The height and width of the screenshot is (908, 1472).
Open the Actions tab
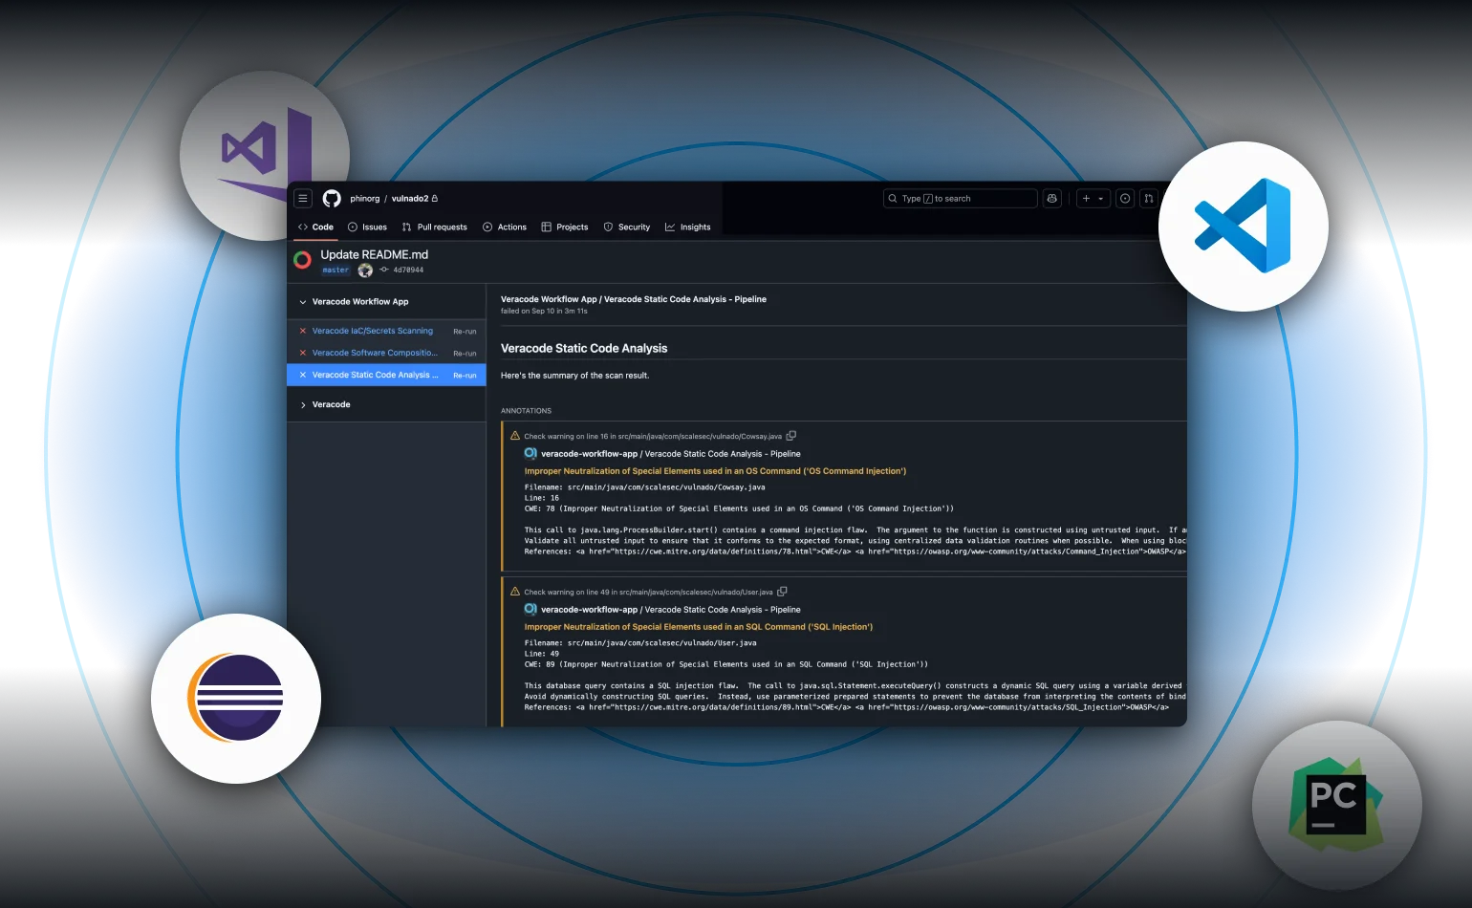tap(505, 227)
